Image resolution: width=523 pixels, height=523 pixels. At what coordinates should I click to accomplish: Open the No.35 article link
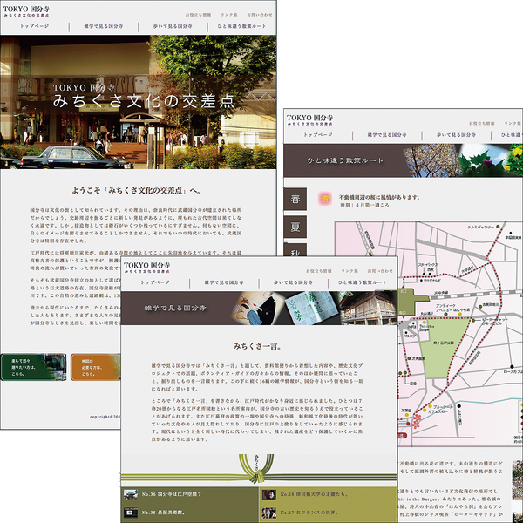(166, 513)
